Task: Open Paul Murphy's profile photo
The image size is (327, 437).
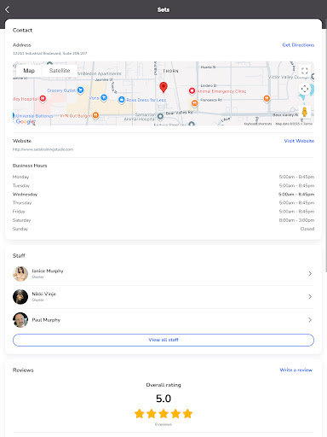Action: pyautogui.click(x=20, y=320)
